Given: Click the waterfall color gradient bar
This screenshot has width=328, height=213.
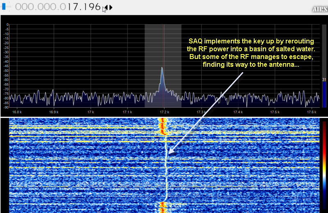Looking at the screenshot, I should (324, 164).
